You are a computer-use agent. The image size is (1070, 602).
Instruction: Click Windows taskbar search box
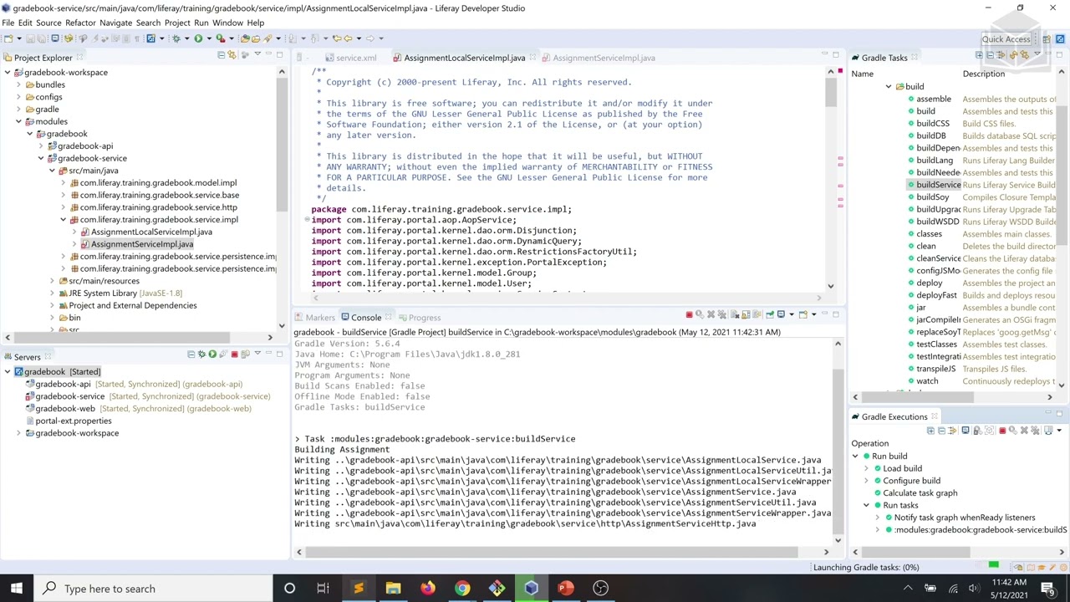point(154,589)
